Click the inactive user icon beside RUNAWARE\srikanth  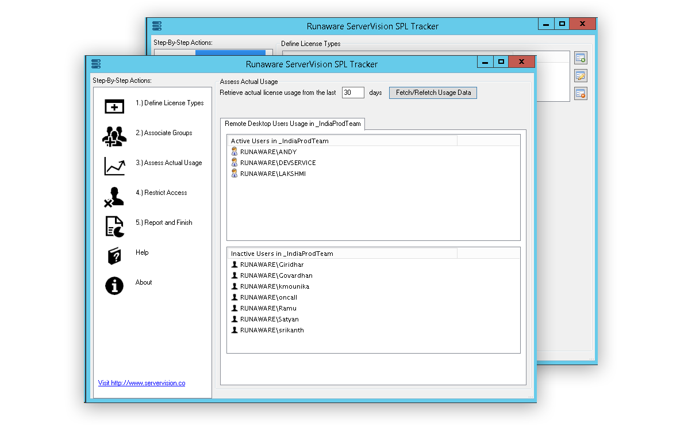(235, 330)
